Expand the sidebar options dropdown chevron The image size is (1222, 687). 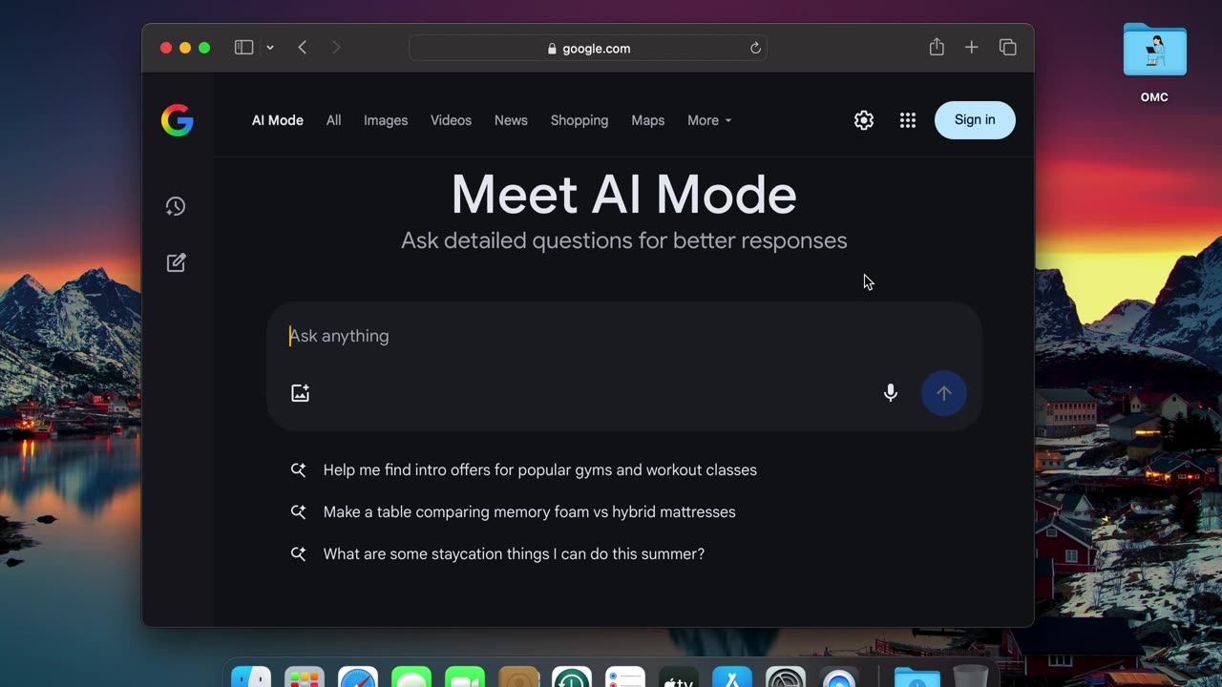pyautogui.click(x=270, y=48)
